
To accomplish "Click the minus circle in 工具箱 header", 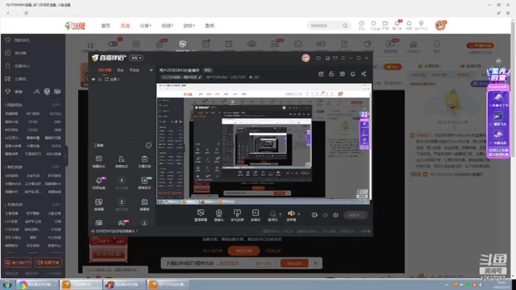I will tap(149, 146).
